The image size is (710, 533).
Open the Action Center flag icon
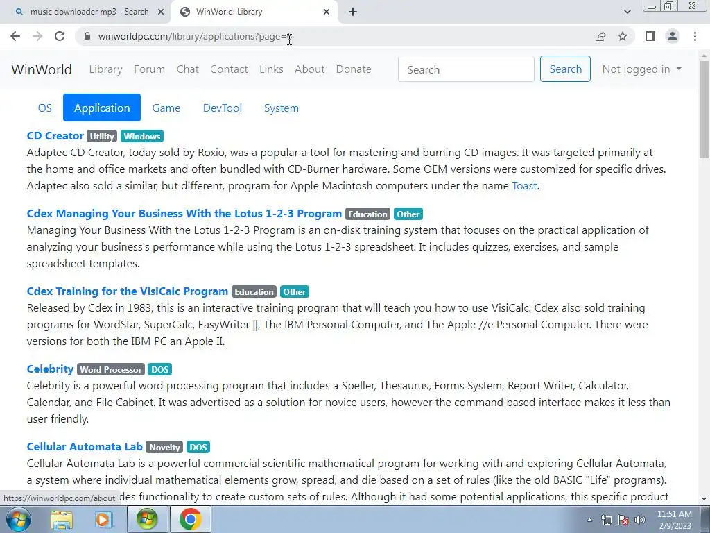pyautogui.click(x=623, y=520)
